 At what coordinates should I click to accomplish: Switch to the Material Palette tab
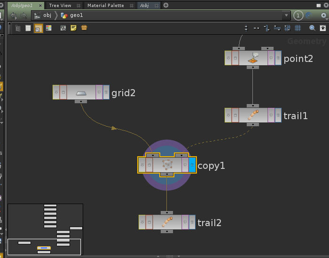click(x=105, y=6)
